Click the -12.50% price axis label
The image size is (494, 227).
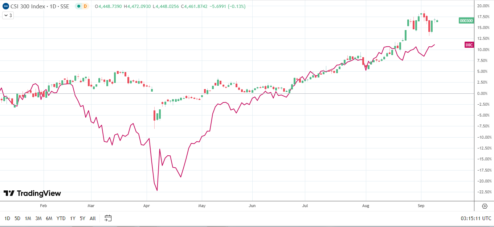pos(484,148)
